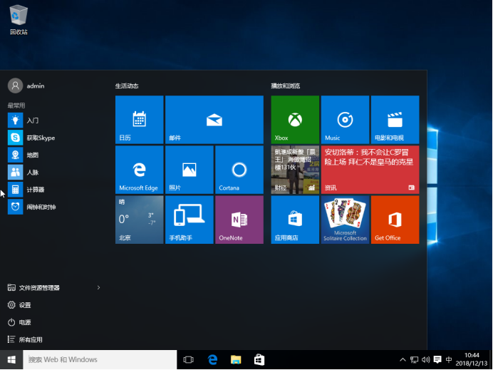Expand the 文件资源管理器 jump list arrow
Viewport: 493px width, 370px height.
[x=98, y=288]
